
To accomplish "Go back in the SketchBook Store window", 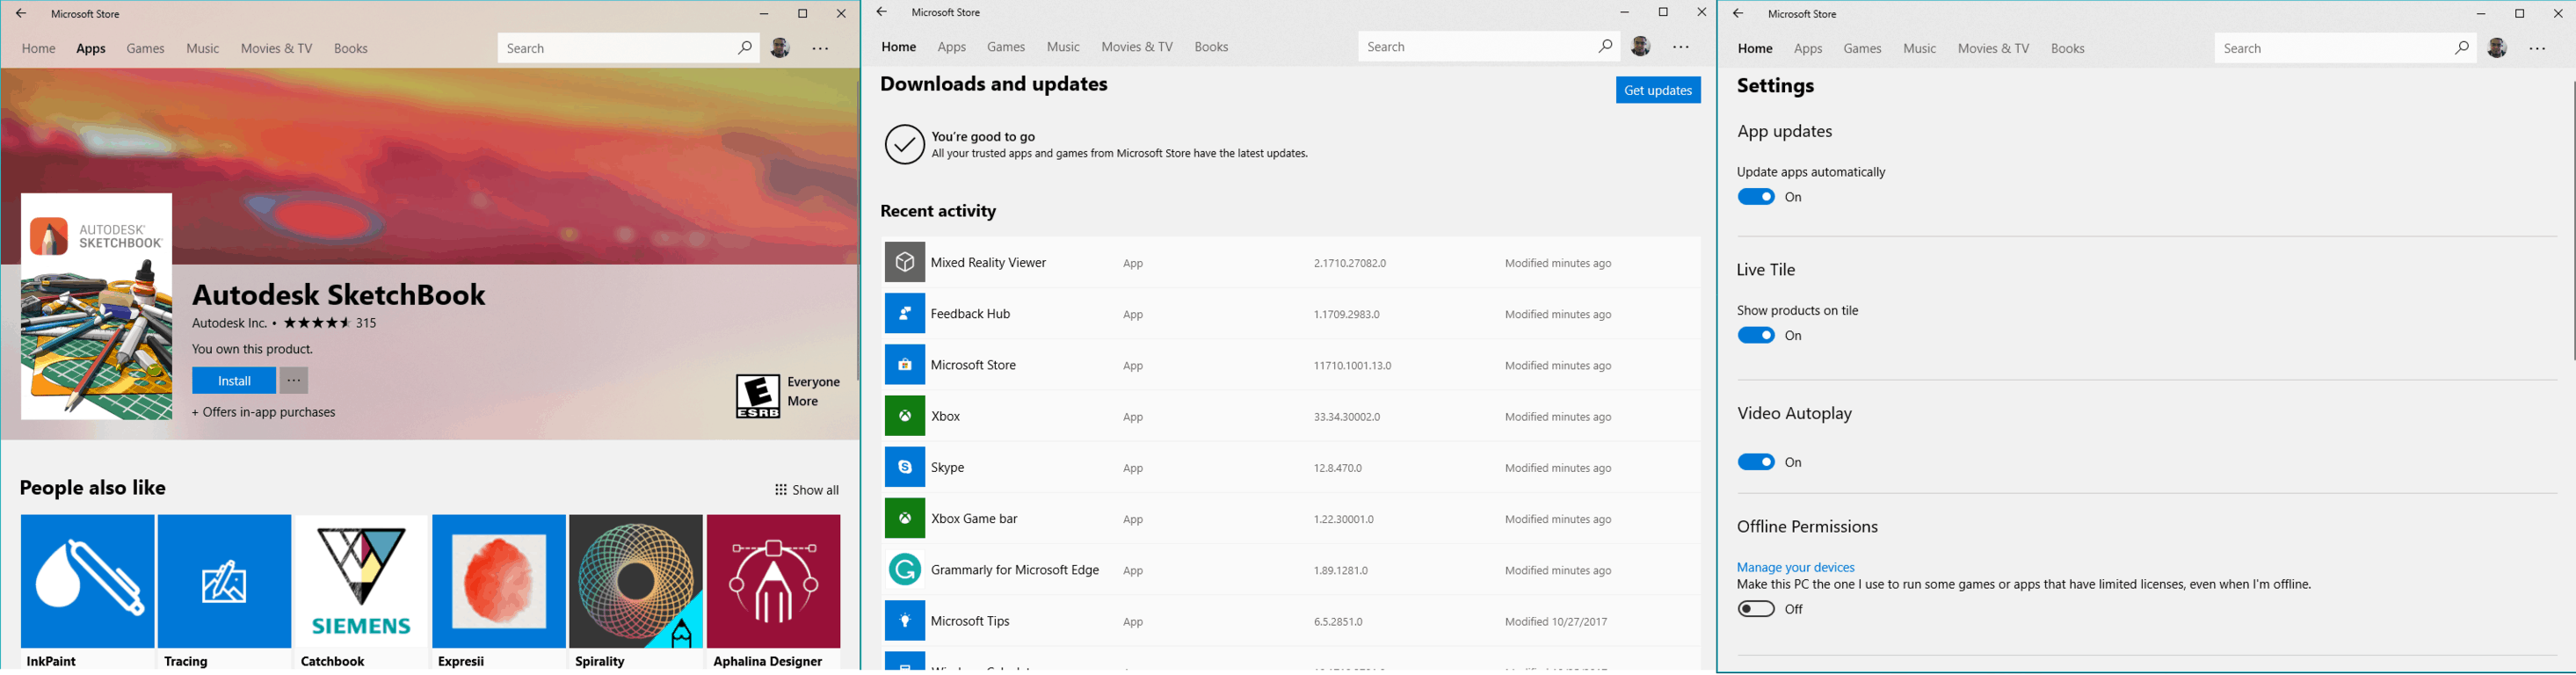I will coord(21,14).
